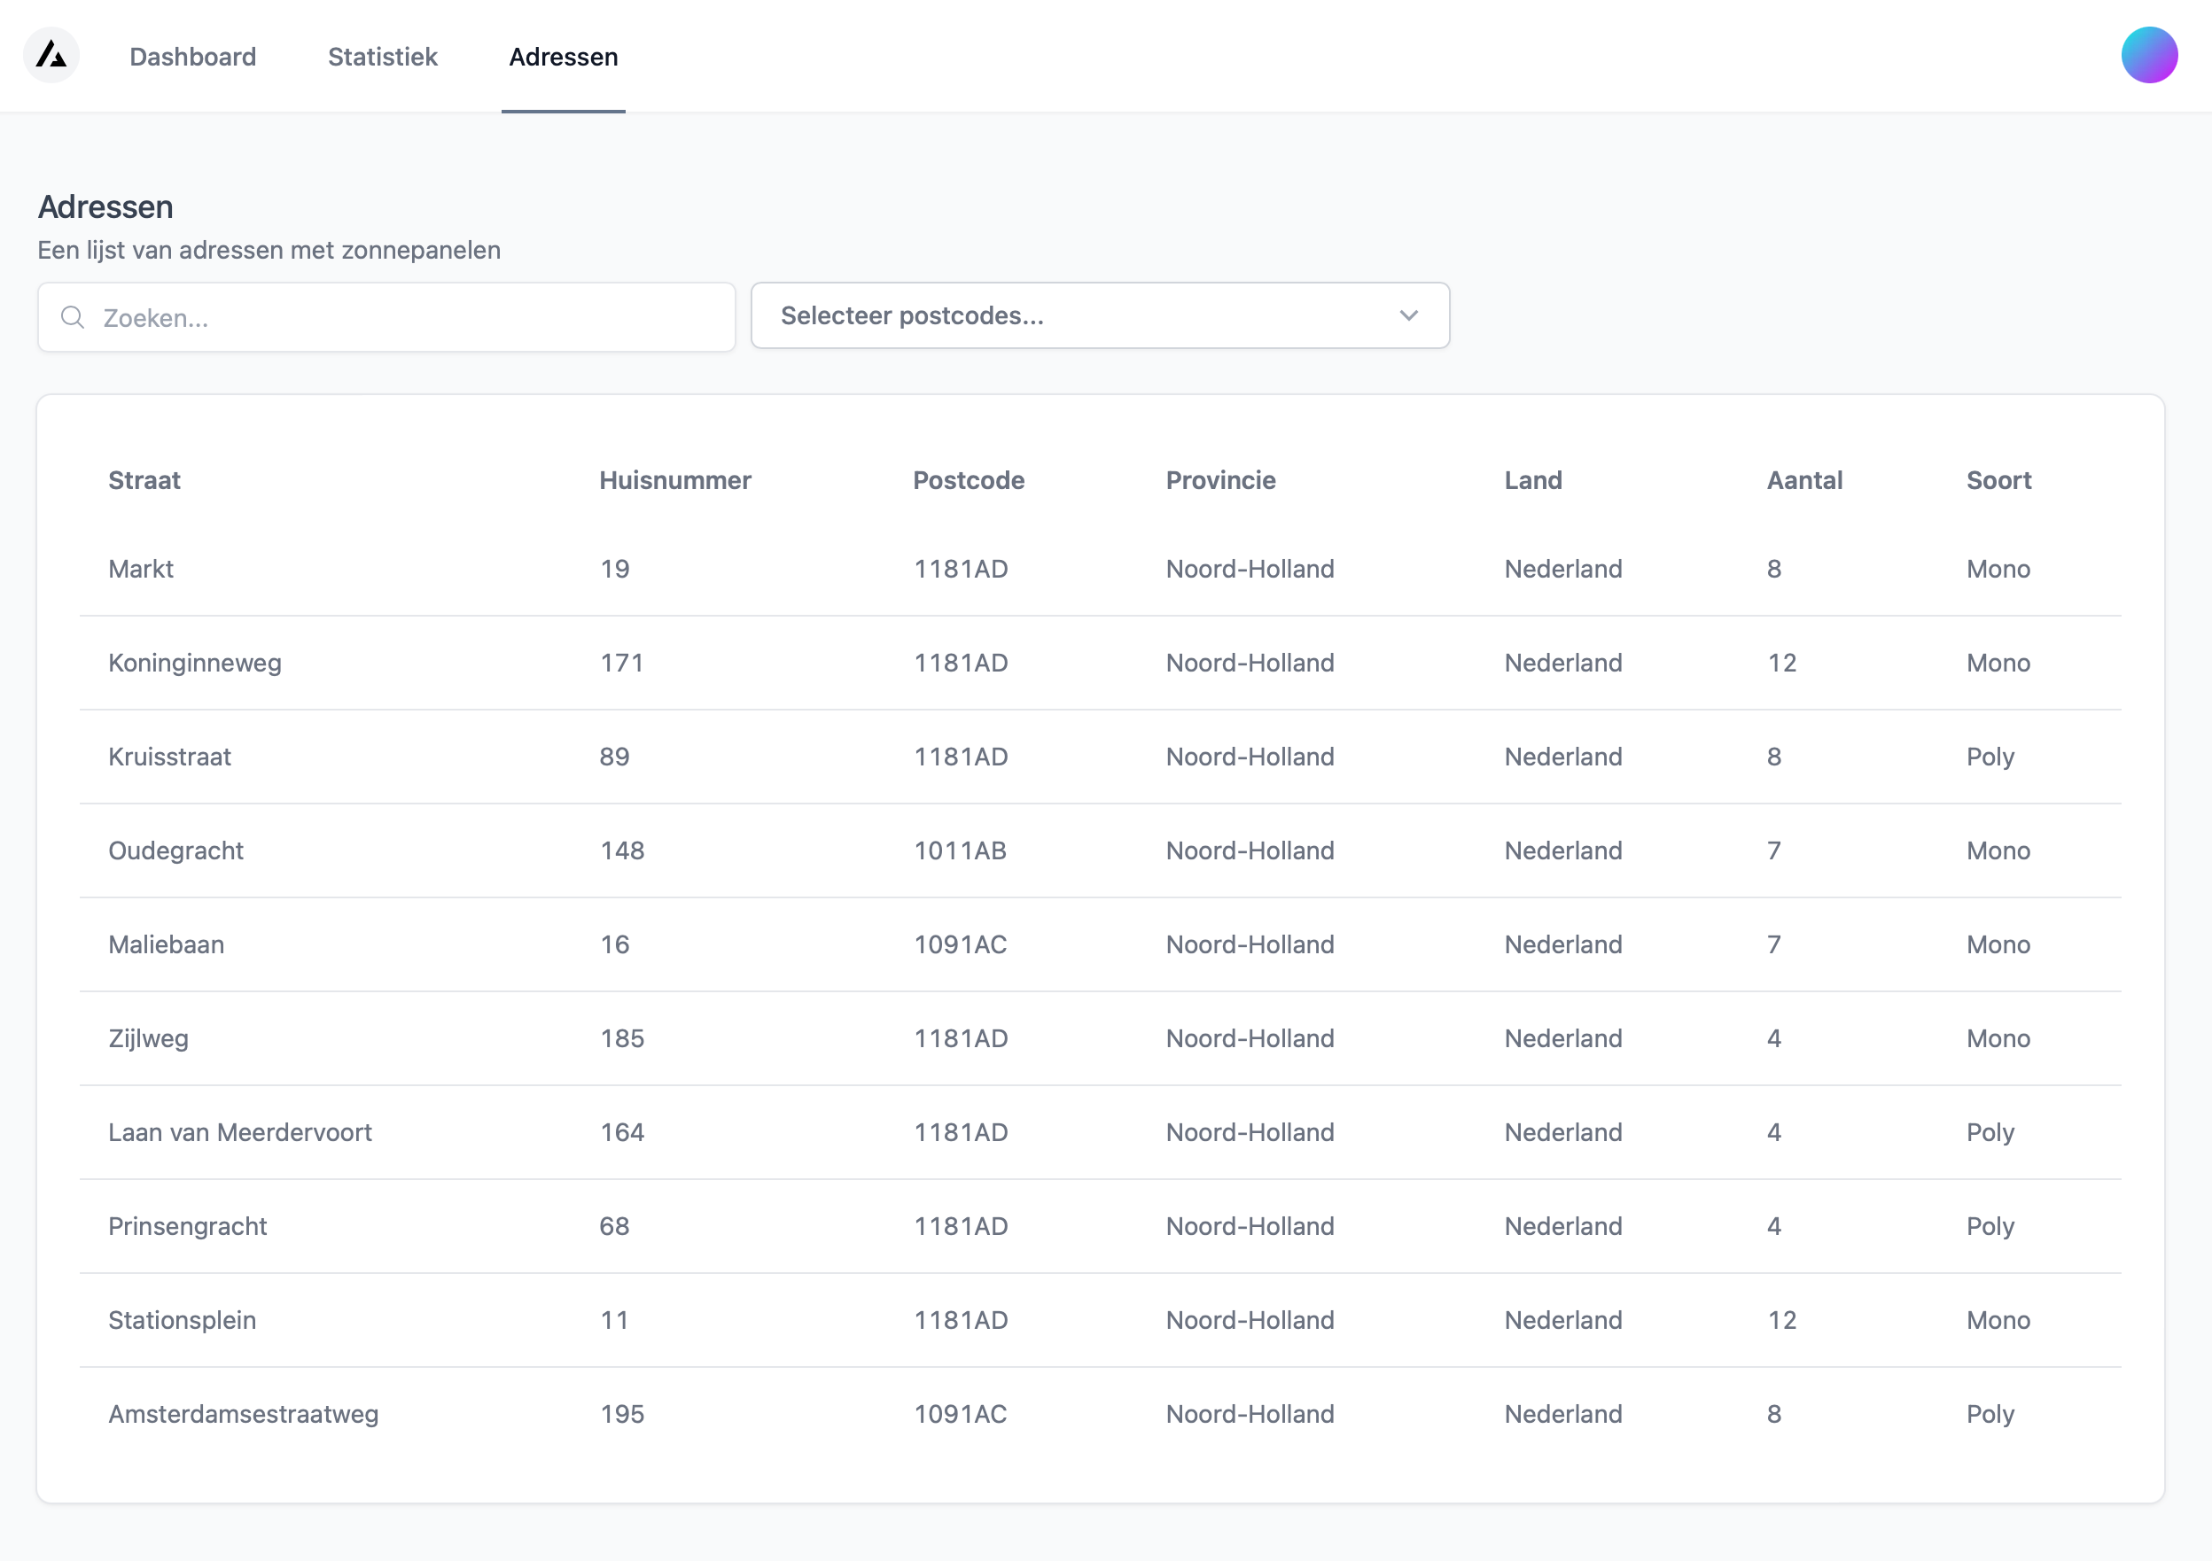Click the Aantal column header

(x=1803, y=480)
